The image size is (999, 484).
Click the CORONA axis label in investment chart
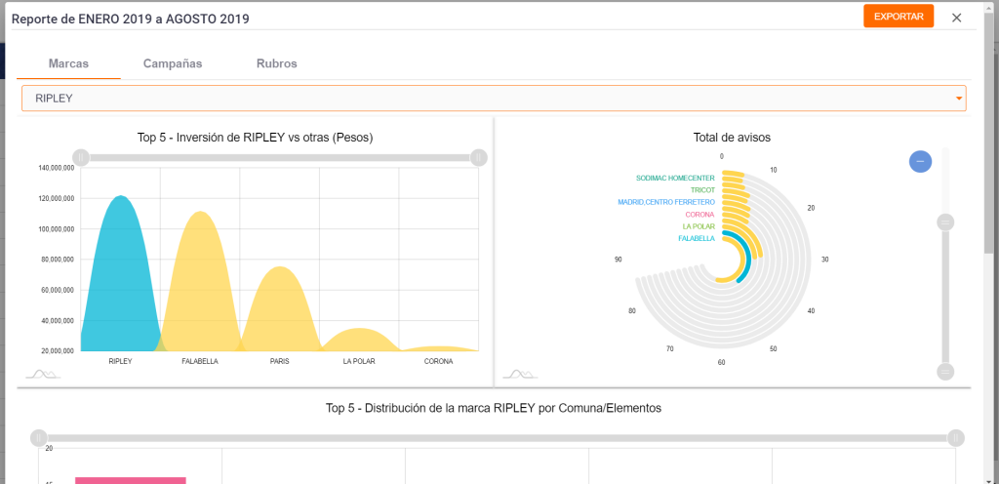coord(438,361)
